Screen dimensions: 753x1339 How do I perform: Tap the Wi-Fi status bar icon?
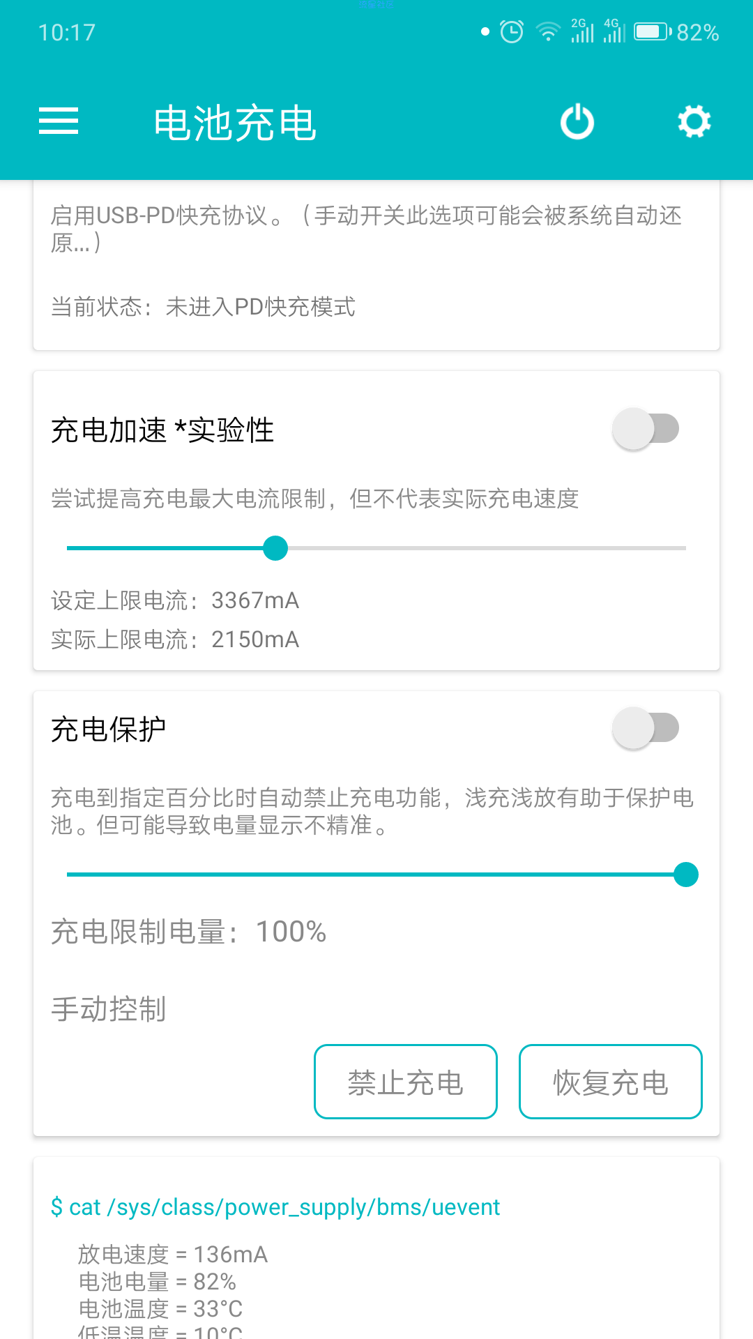pyautogui.click(x=548, y=32)
